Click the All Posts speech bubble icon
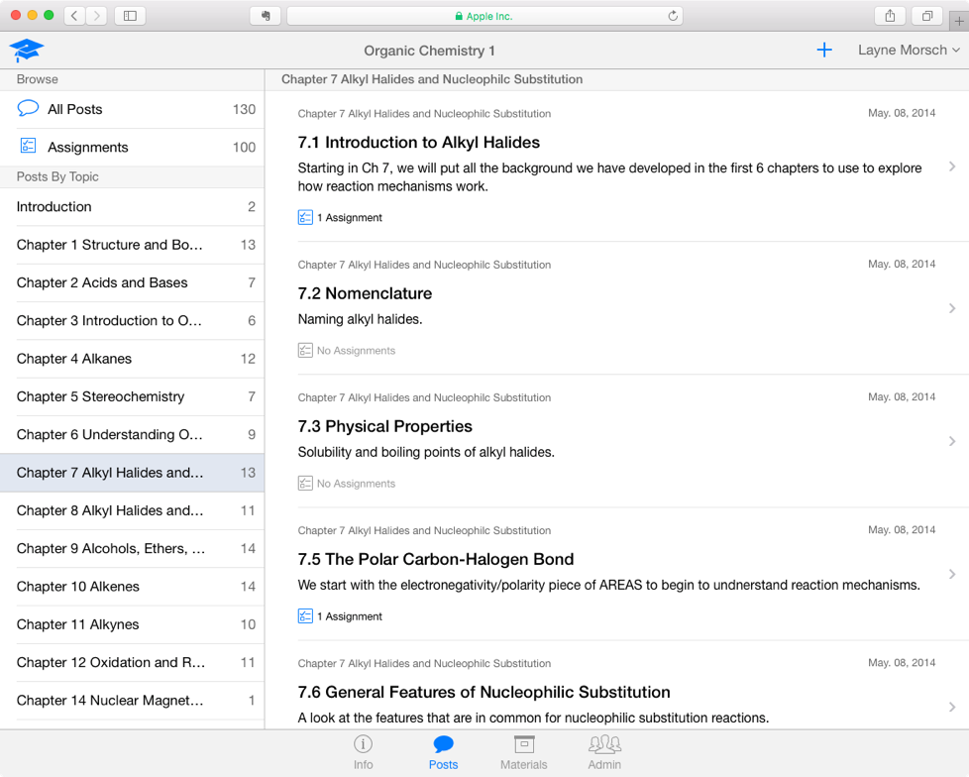The width and height of the screenshot is (969, 777). pos(29,109)
